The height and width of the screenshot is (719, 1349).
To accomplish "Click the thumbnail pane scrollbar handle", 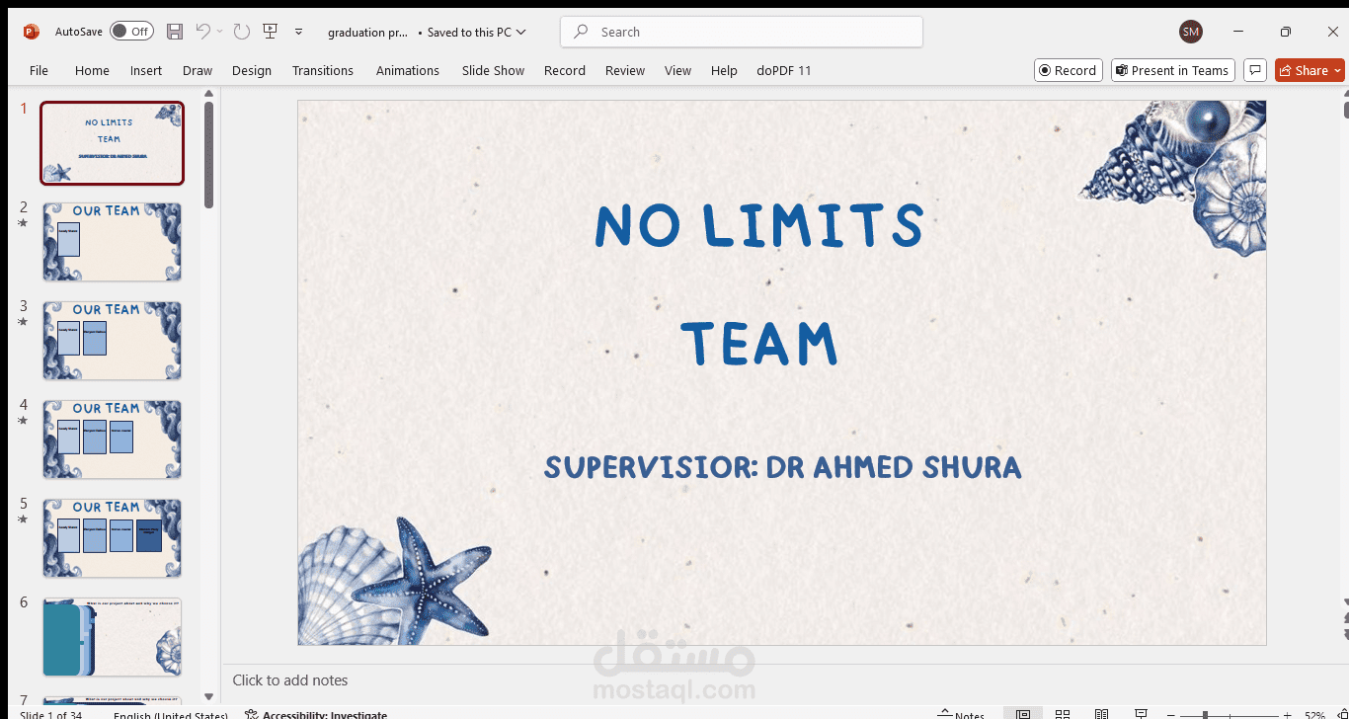I will tap(208, 155).
